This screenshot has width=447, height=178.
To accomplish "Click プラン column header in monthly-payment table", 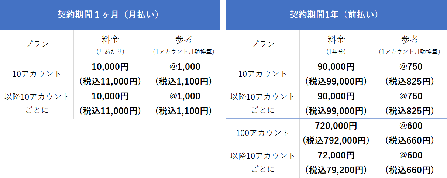I will pyautogui.click(x=37, y=44).
